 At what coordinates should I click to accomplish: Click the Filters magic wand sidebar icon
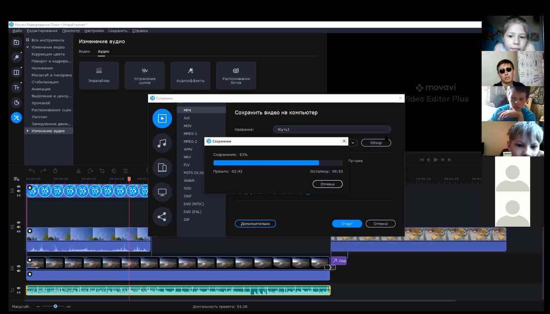(x=16, y=57)
